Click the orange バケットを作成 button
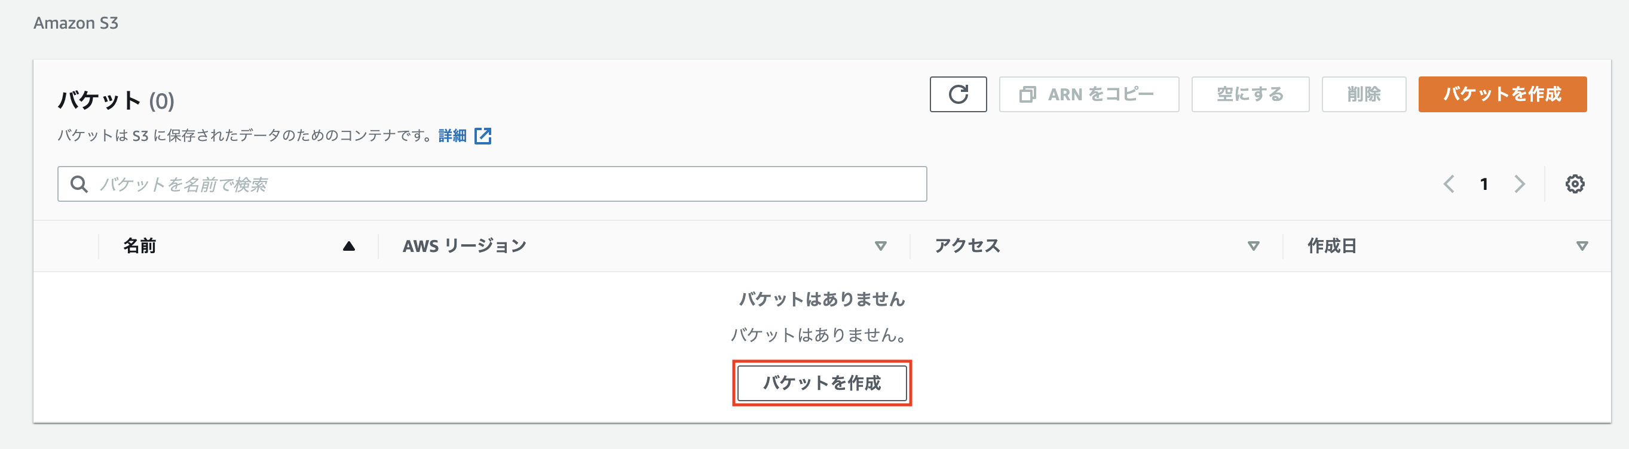1629x449 pixels. (1502, 94)
